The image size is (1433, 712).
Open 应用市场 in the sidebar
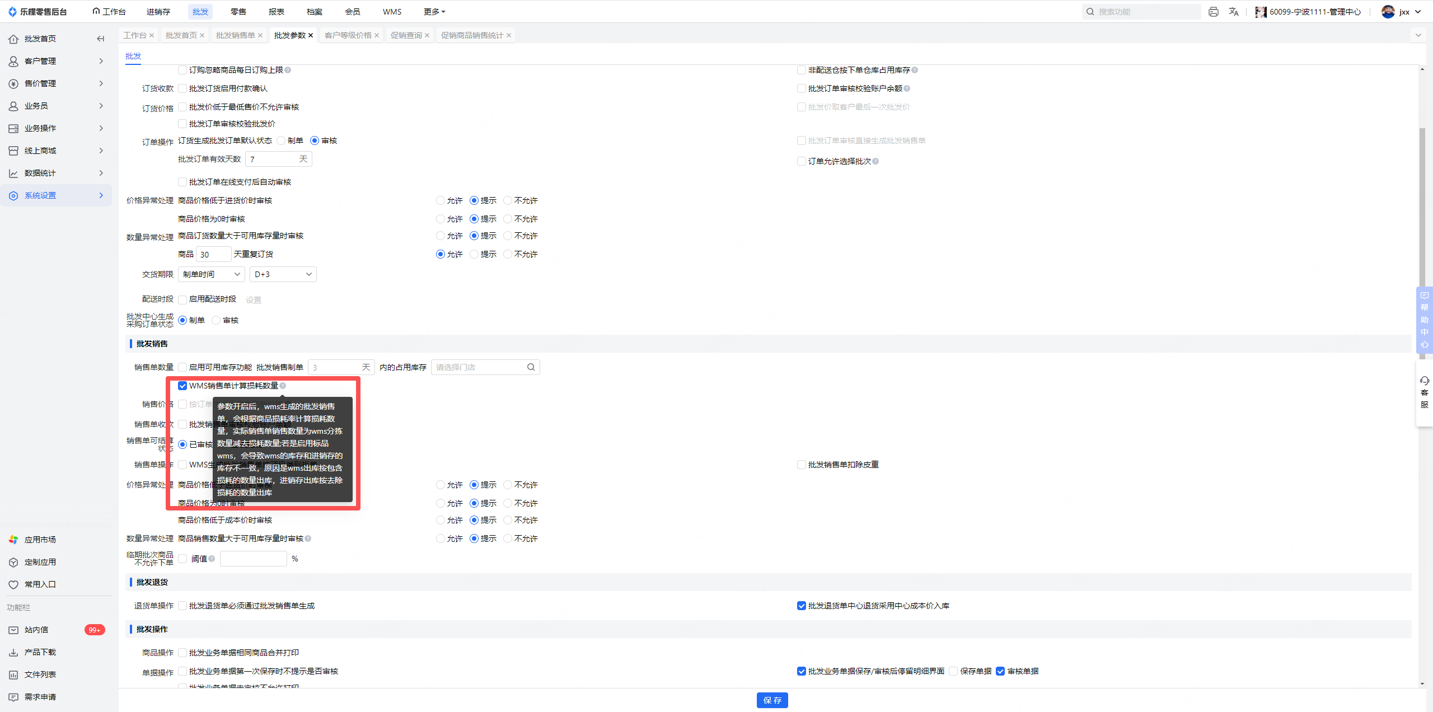click(40, 540)
